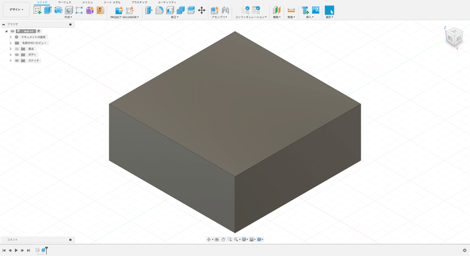Select the Hole tool
The height and width of the screenshot is (256, 470).
[69, 10]
